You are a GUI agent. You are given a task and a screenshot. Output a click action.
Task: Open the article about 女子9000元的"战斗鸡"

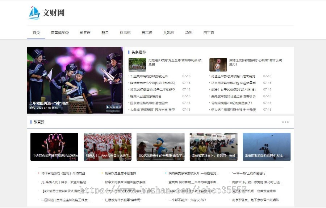[233, 90]
